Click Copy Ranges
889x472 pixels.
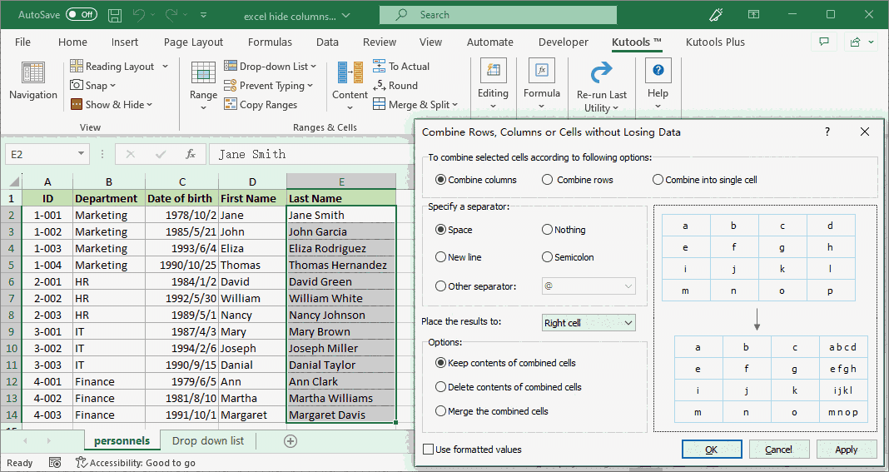coord(261,104)
